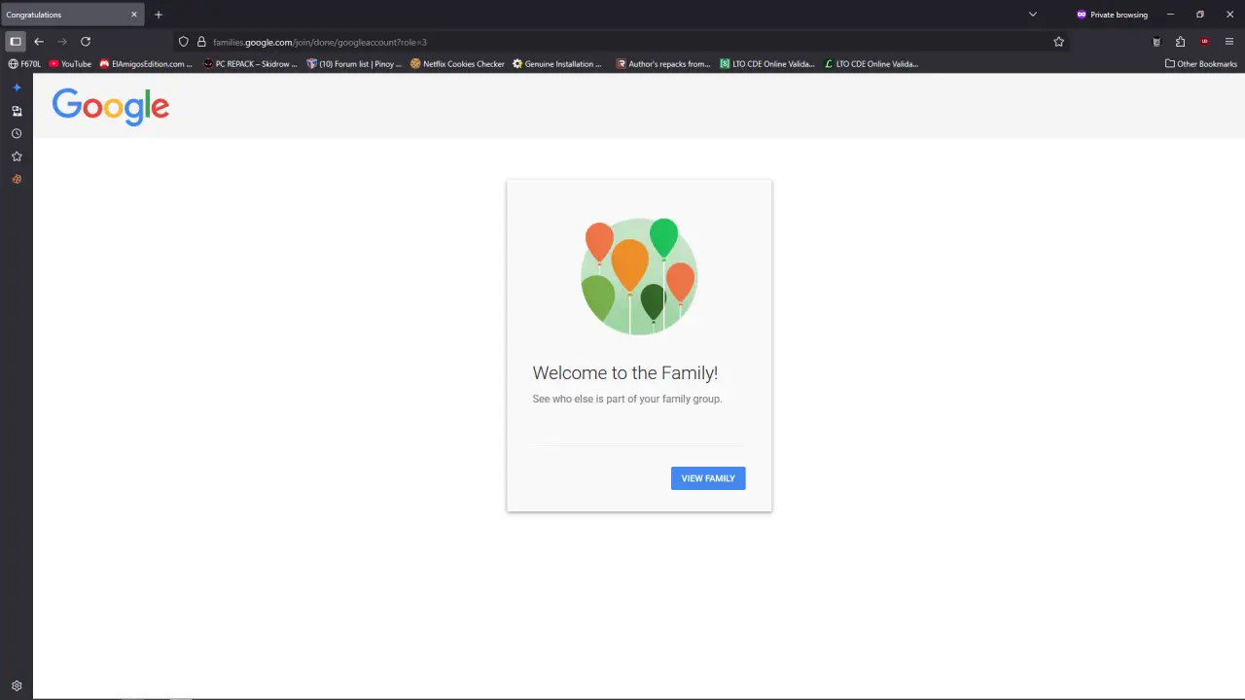Click the VIEW FAMILY button

(708, 478)
